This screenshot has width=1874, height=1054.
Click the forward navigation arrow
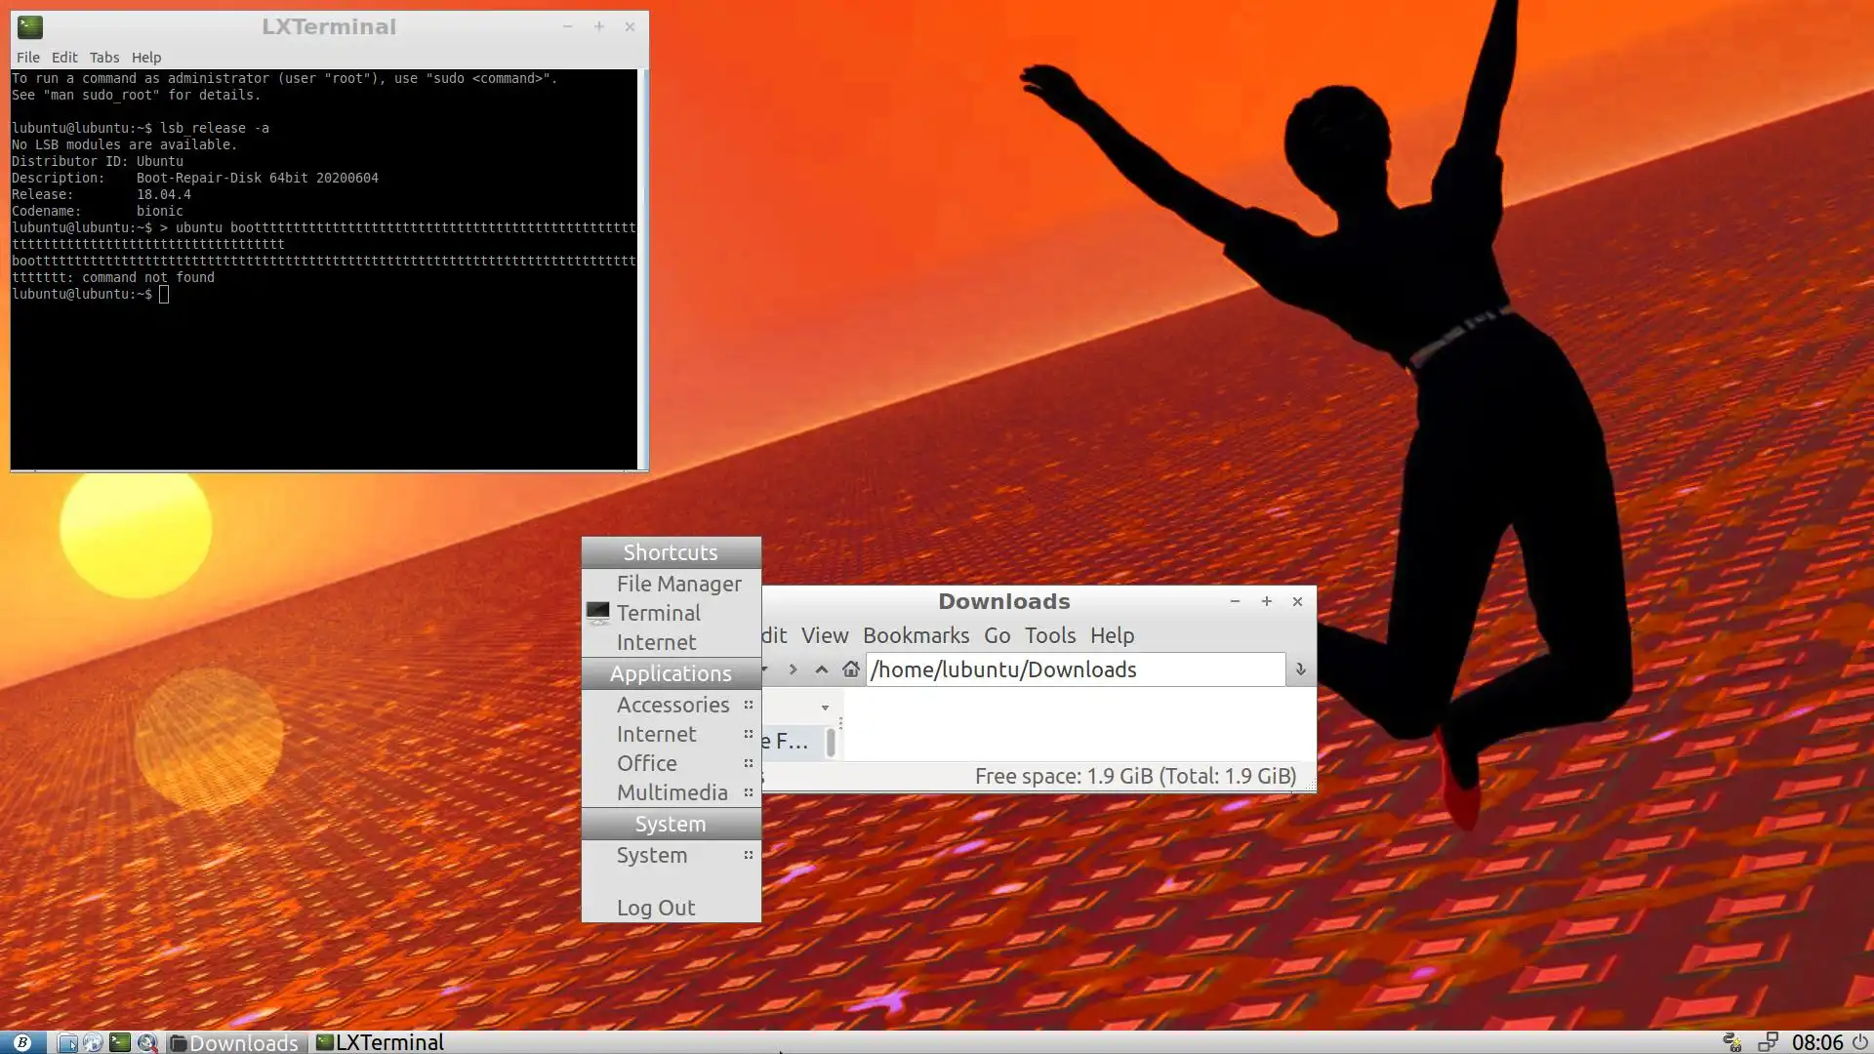coord(793,669)
